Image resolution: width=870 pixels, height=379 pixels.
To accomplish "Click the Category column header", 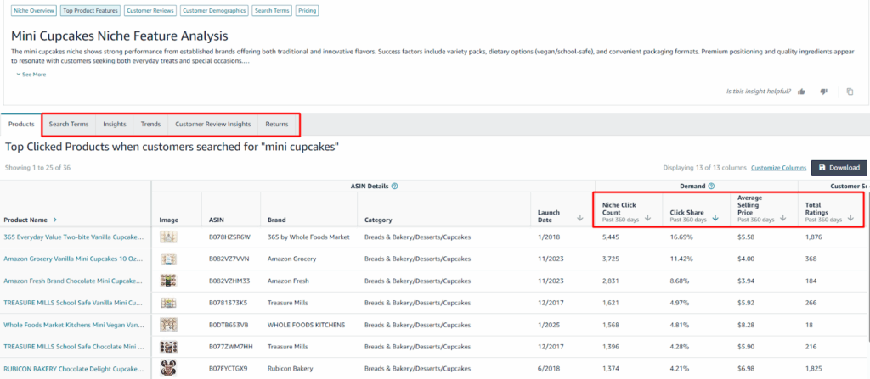I will click(x=378, y=220).
